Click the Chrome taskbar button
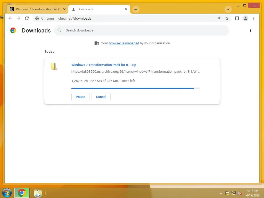Image resolution: width=264 pixels, height=198 pixels. click(22, 193)
